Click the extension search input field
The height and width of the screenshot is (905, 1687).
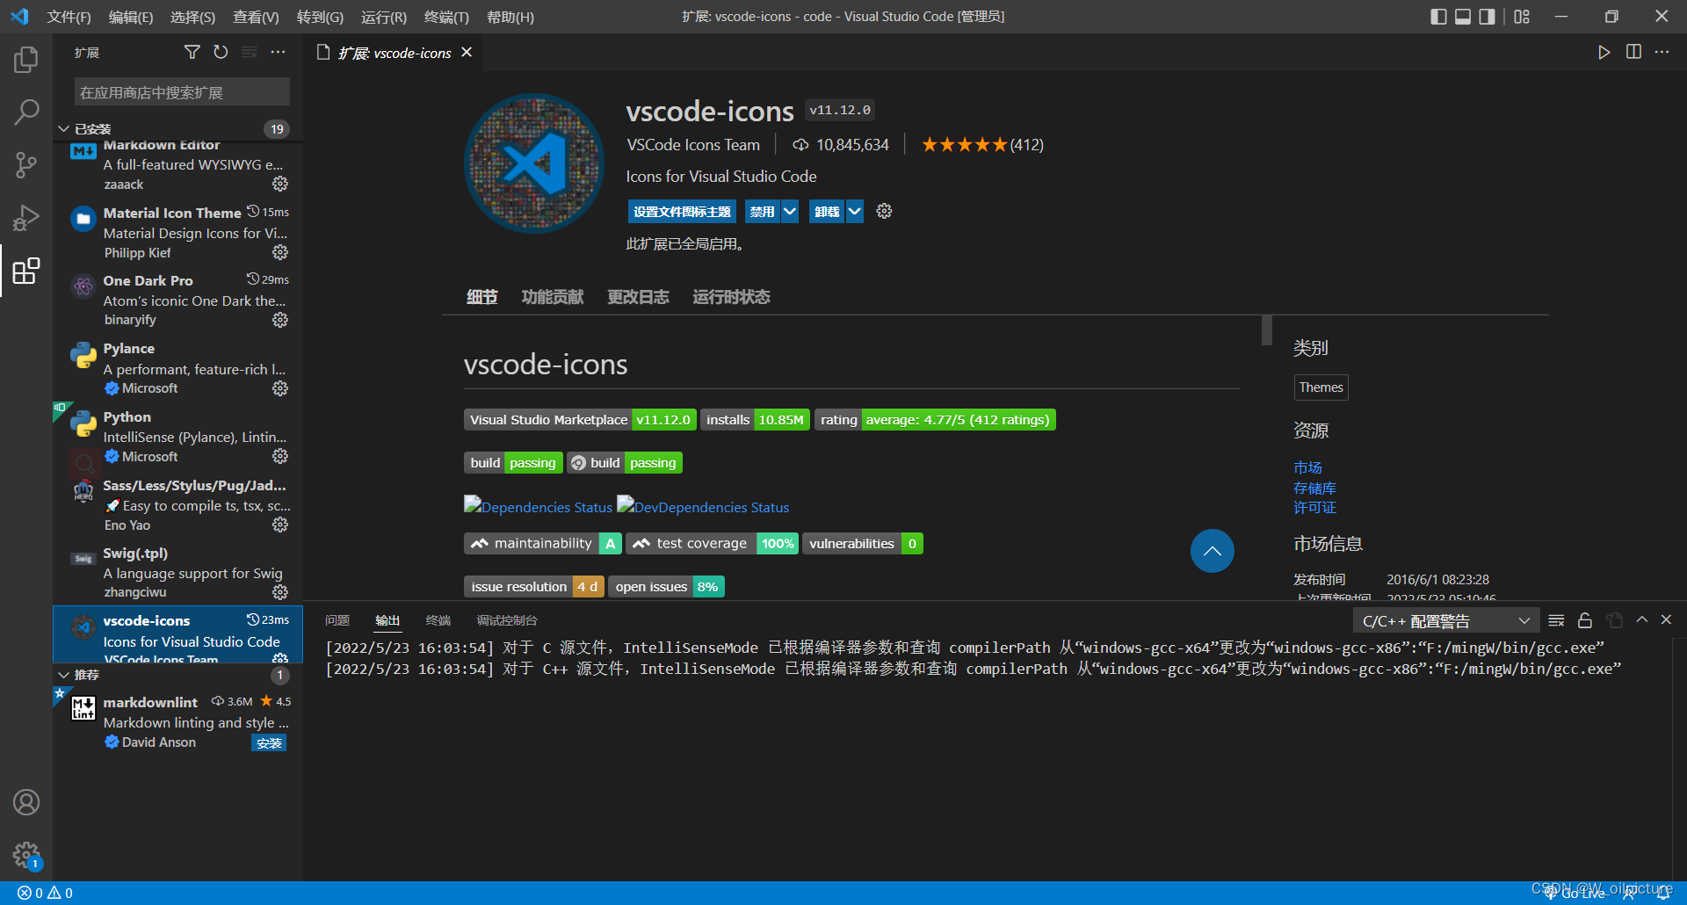(x=182, y=92)
